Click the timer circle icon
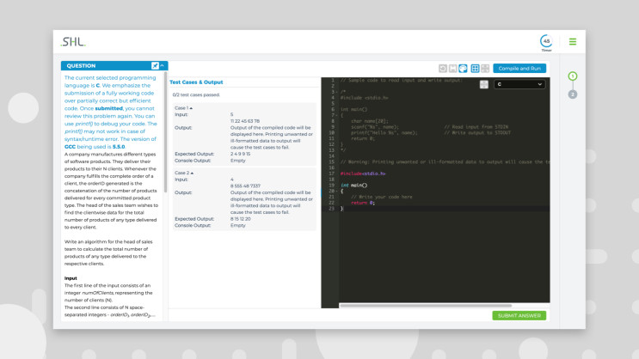639x359 pixels. (x=546, y=41)
